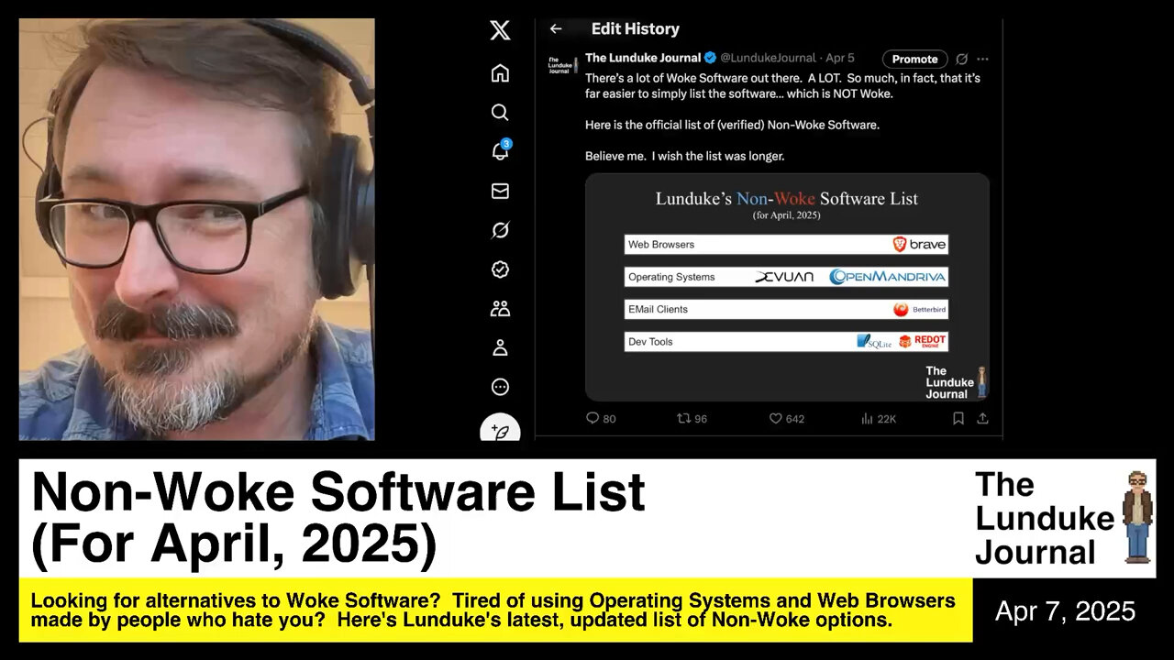1174x660 pixels.
Task: Click the "Apr 7, 2025" date label
Action: coord(1065,610)
